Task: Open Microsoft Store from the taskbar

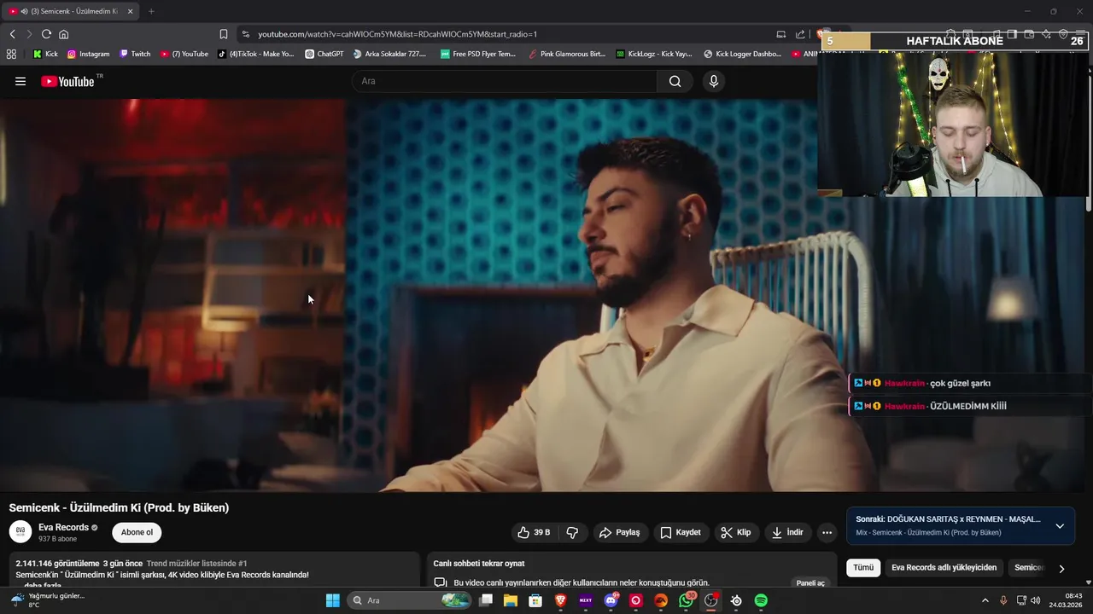Action: 535,600
